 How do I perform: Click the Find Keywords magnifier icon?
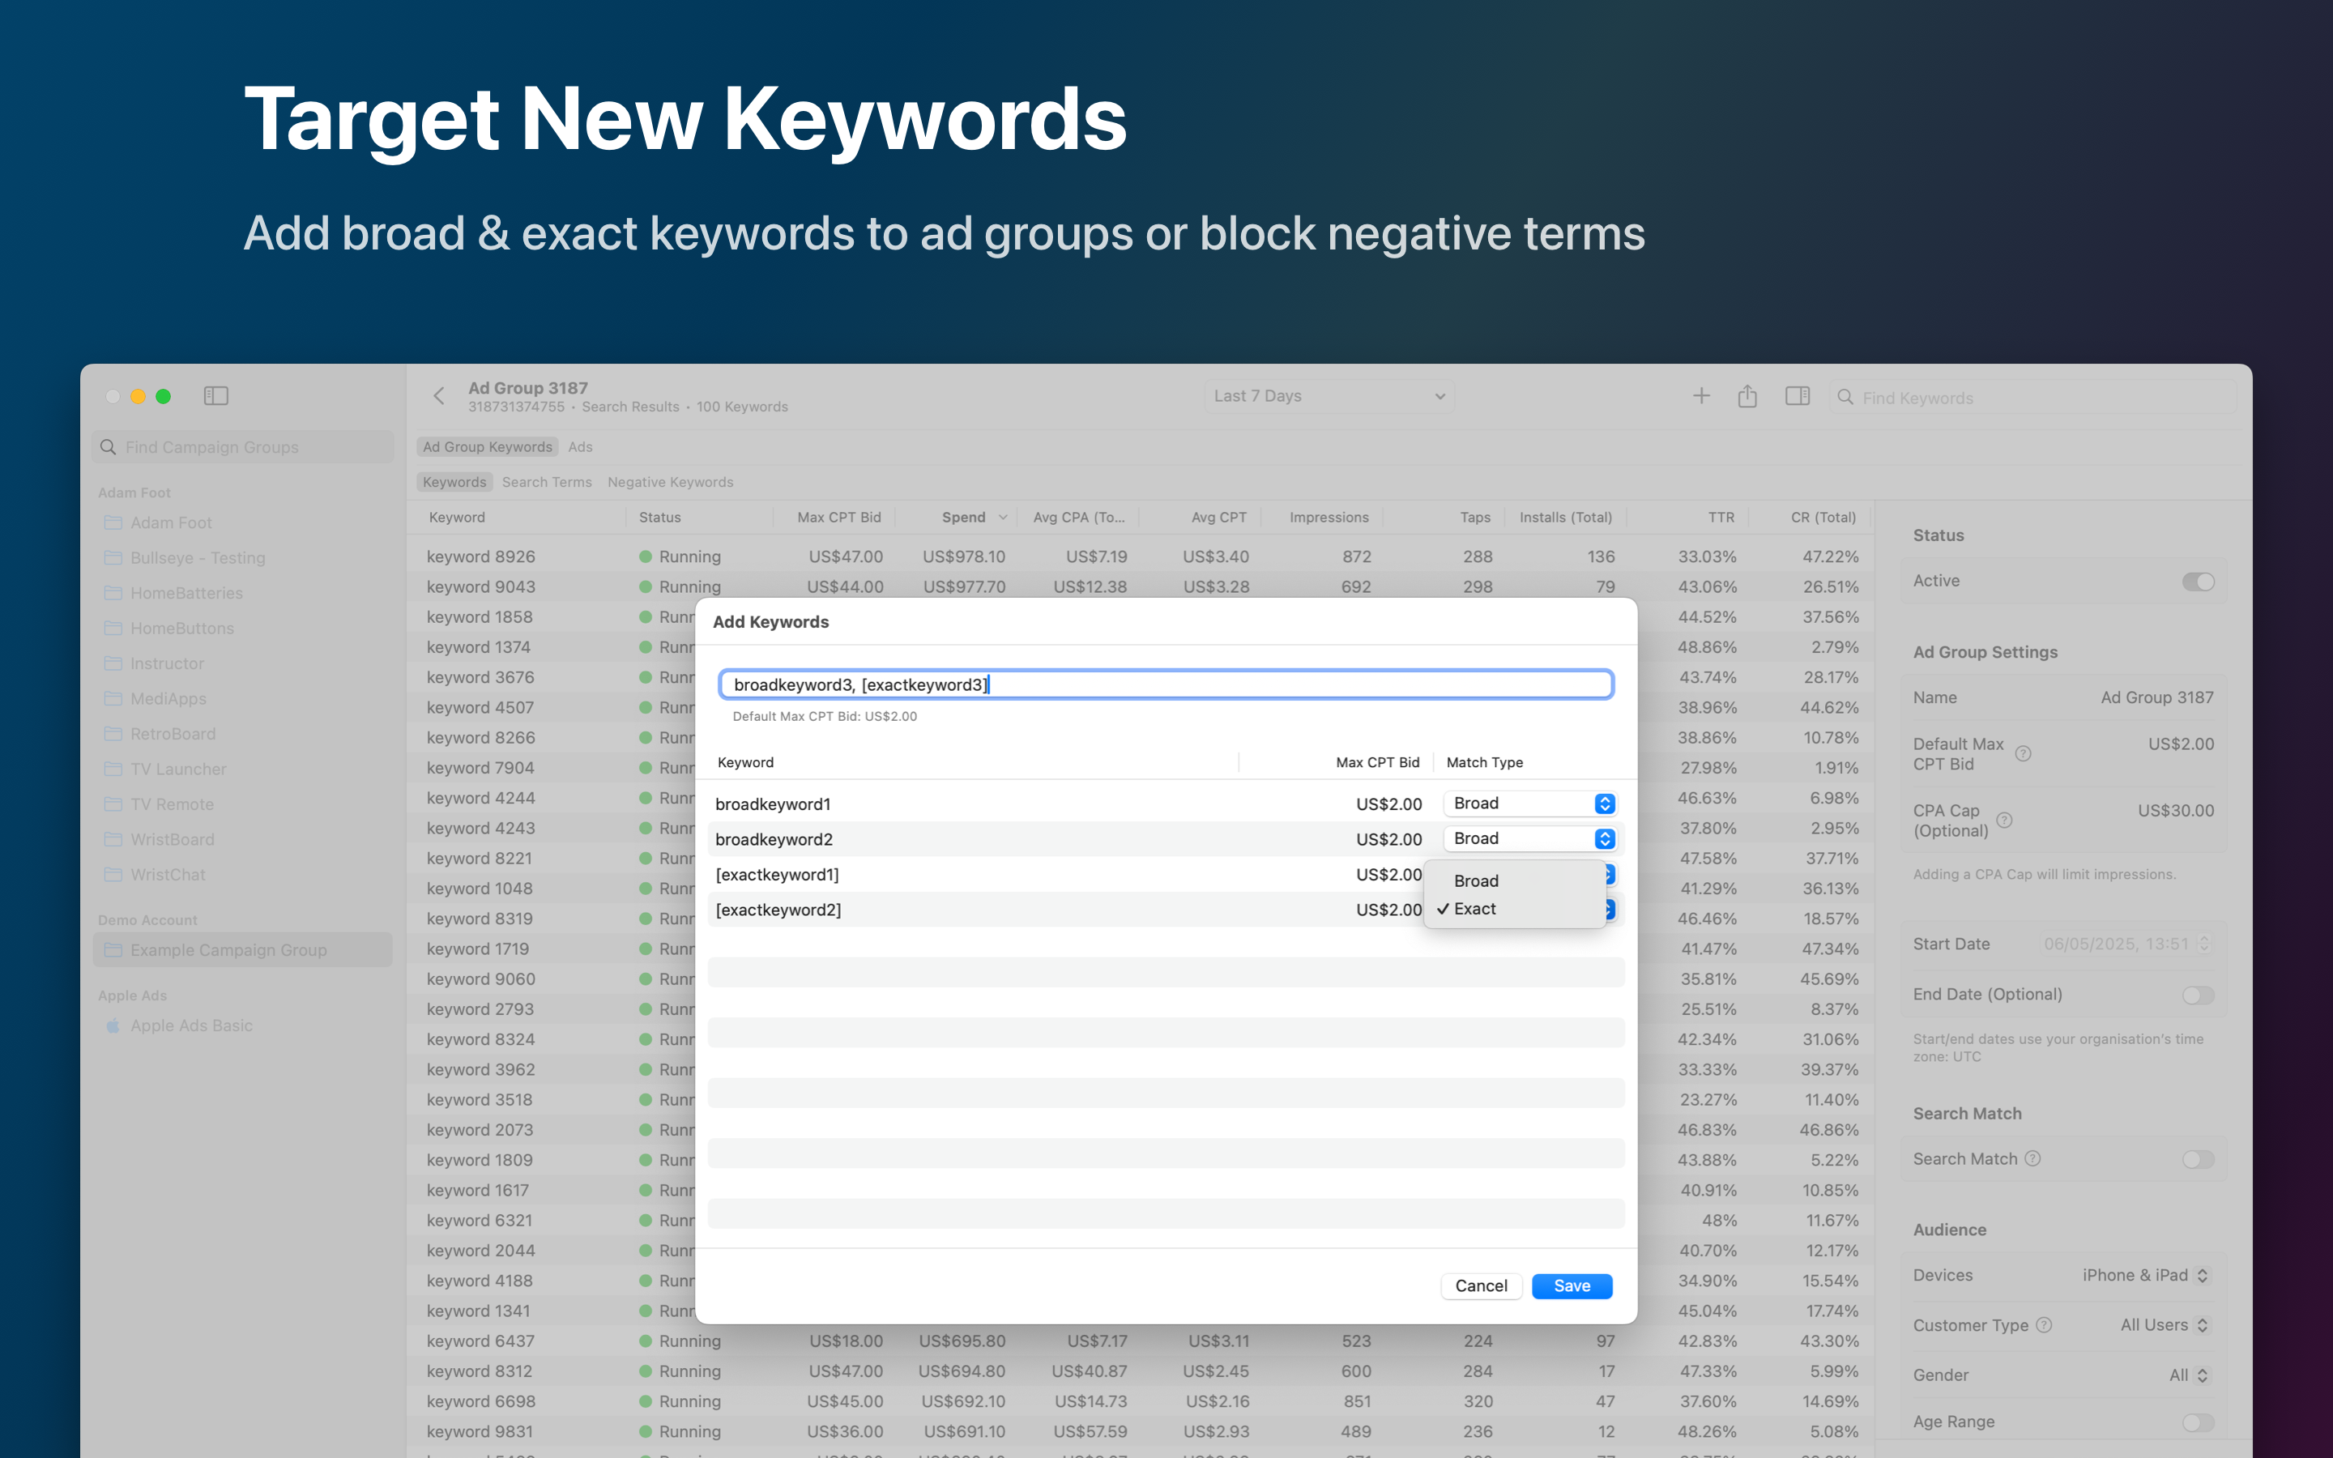click(x=1845, y=397)
